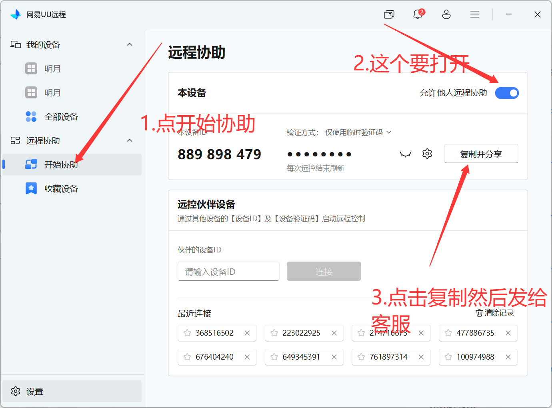Screen dimensions: 552x408
Task: Star device 676404240 as favorite
Action: click(187, 357)
